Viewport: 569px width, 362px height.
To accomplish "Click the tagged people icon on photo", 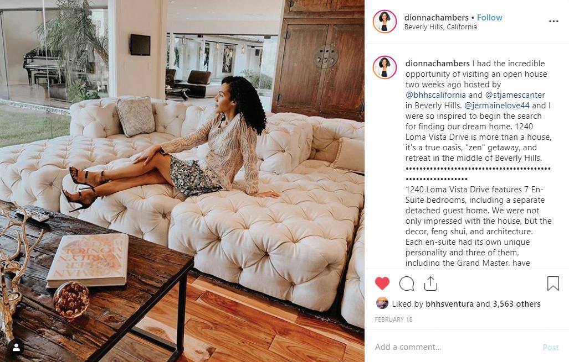I will (x=16, y=348).
